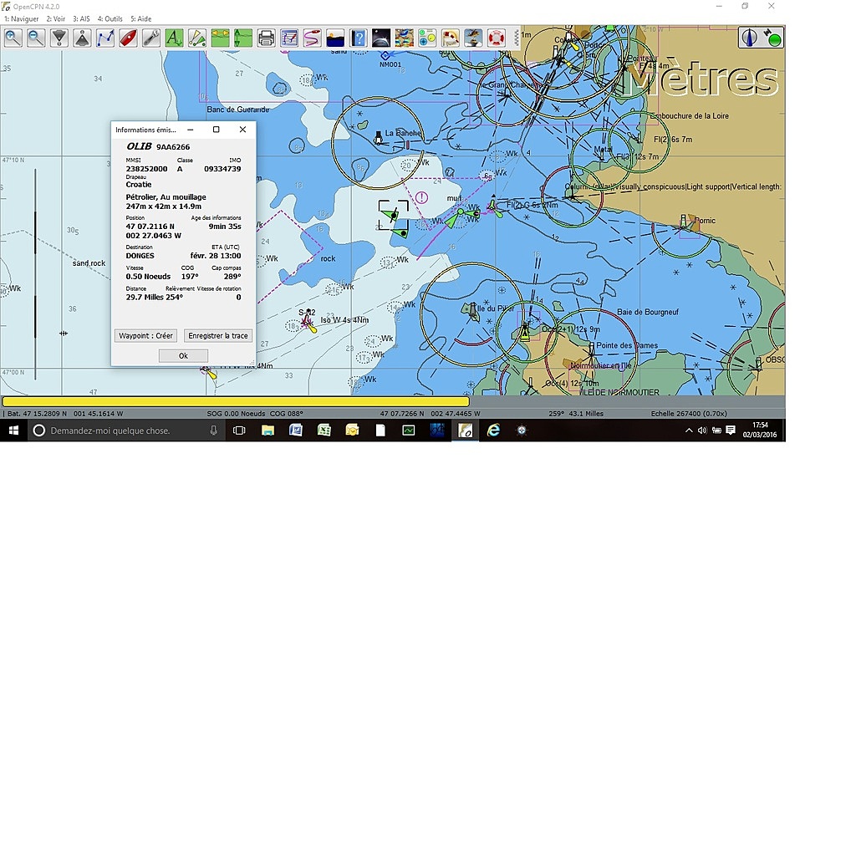Screen dimensions: 856x856
Task: Click selected AIS target with bracket box
Action: [393, 215]
